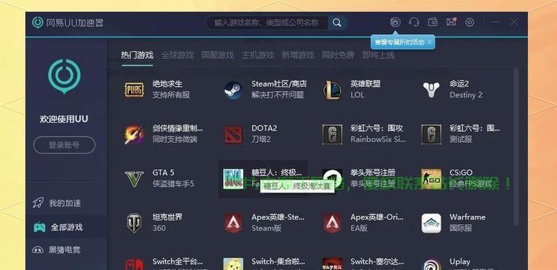Select the Apex英雄 Steam版 icon
Image resolution: width=557 pixels, height=270 pixels.
[234, 223]
